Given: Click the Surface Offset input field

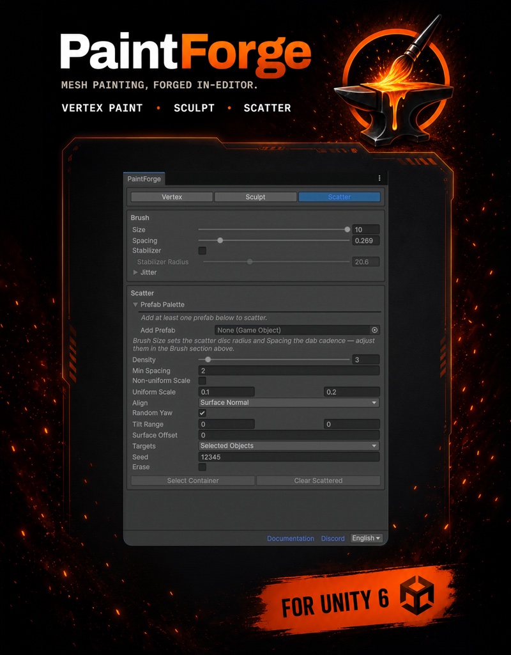Looking at the screenshot, I should pos(289,435).
